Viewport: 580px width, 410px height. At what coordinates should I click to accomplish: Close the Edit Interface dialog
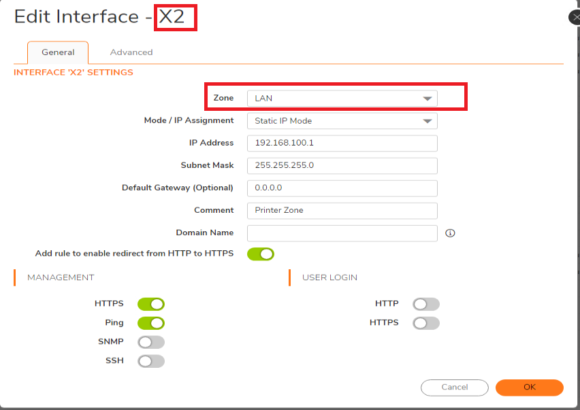pyautogui.click(x=575, y=18)
